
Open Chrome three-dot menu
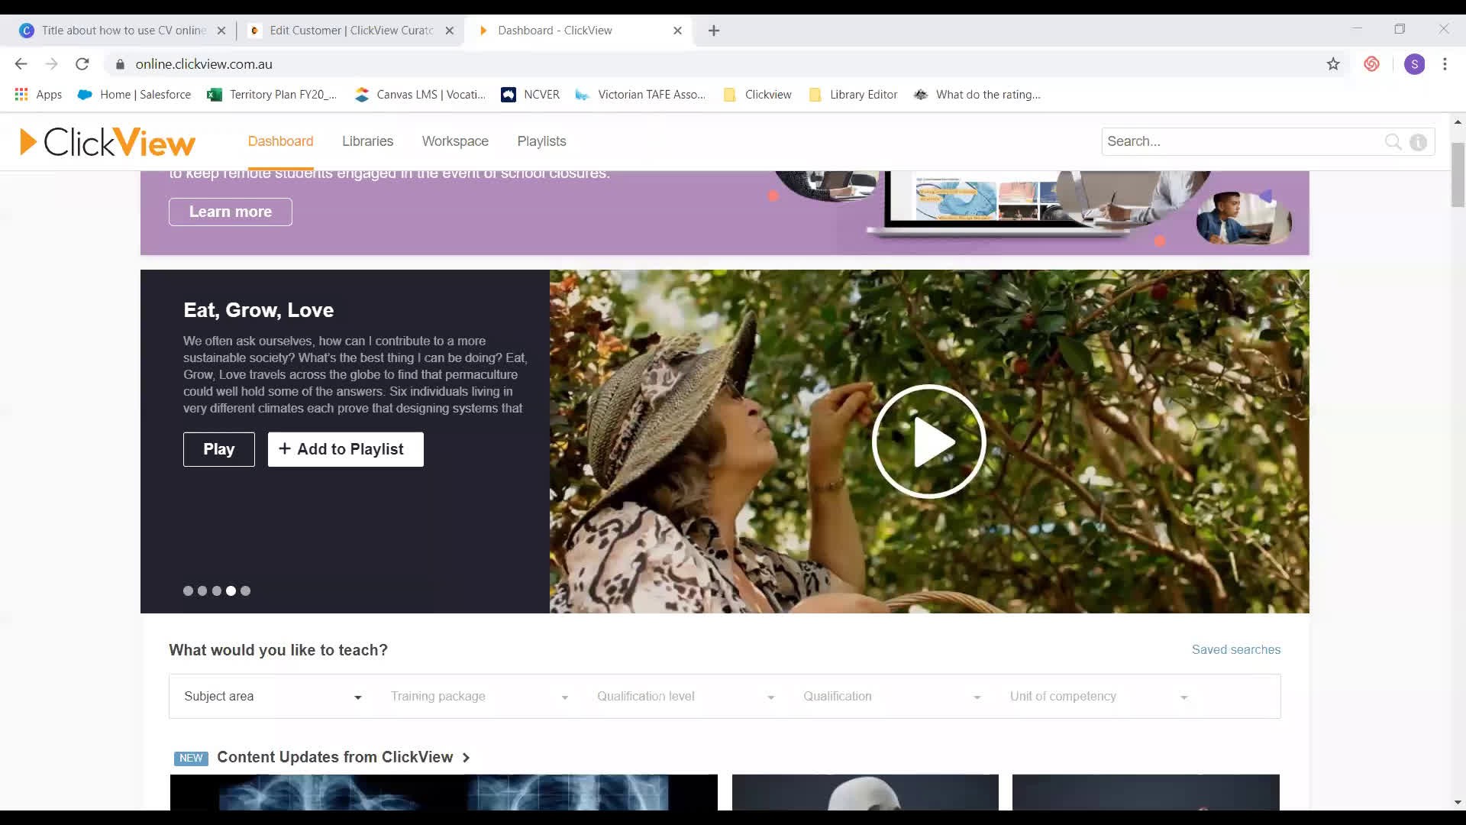(1445, 64)
